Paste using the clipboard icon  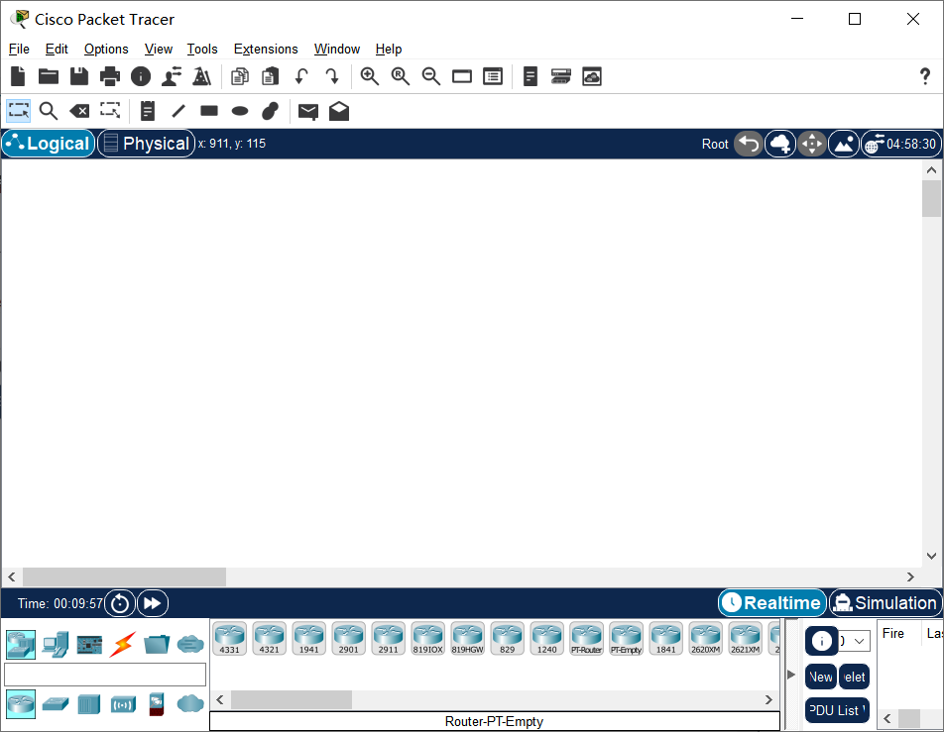point(271,76)
